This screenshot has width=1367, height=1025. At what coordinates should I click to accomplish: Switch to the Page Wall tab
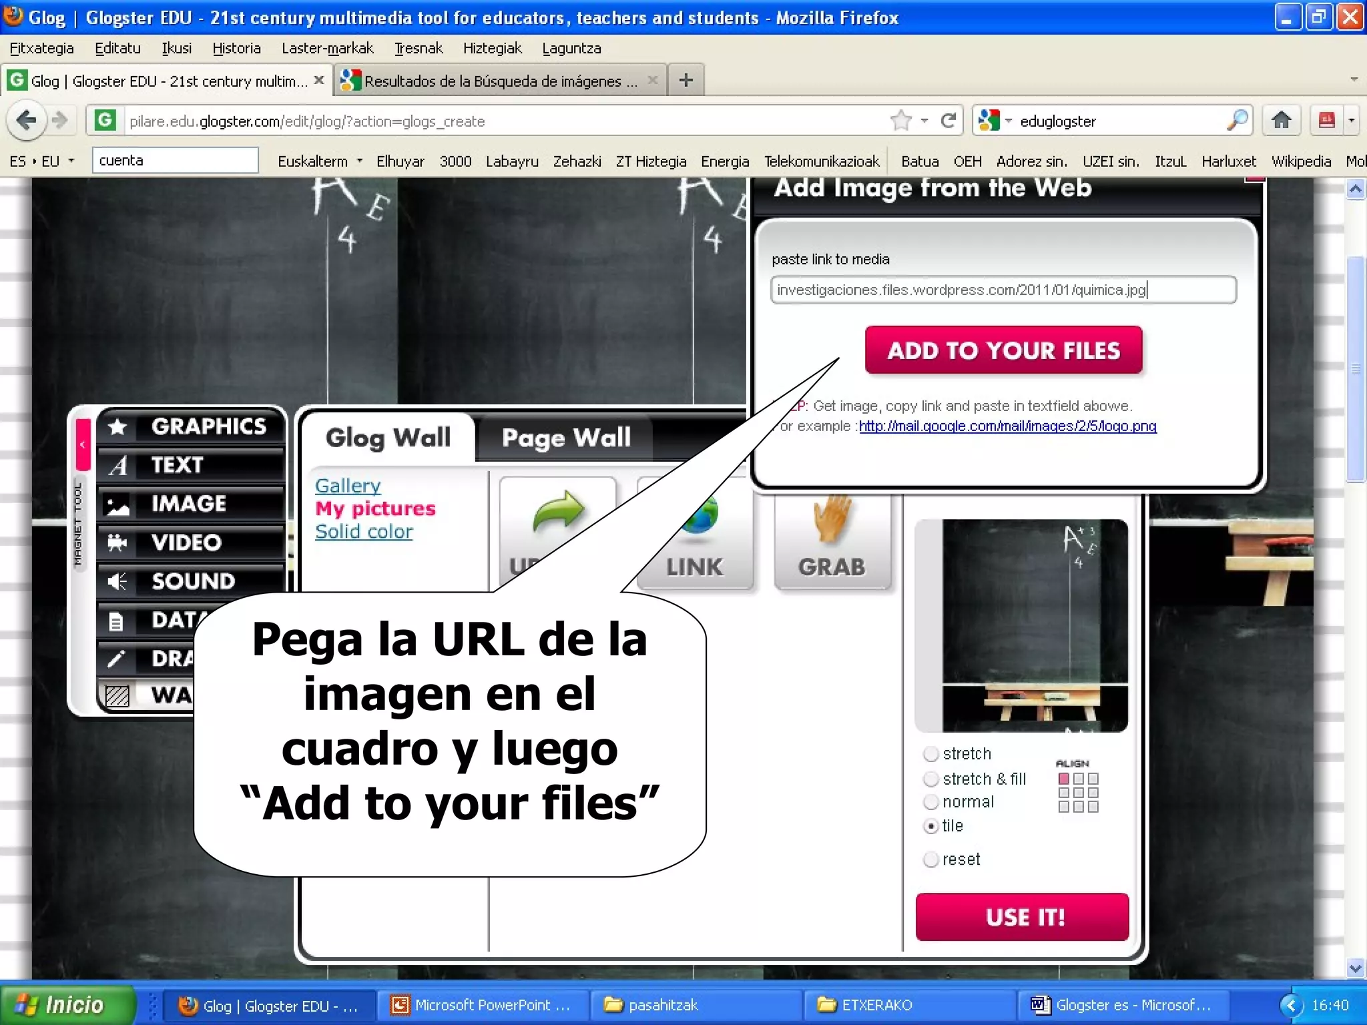566,438
